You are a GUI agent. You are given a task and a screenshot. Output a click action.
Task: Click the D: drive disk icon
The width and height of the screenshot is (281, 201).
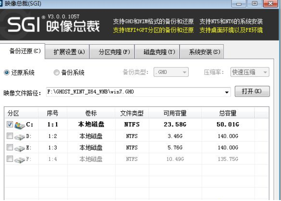pos(20,136)
